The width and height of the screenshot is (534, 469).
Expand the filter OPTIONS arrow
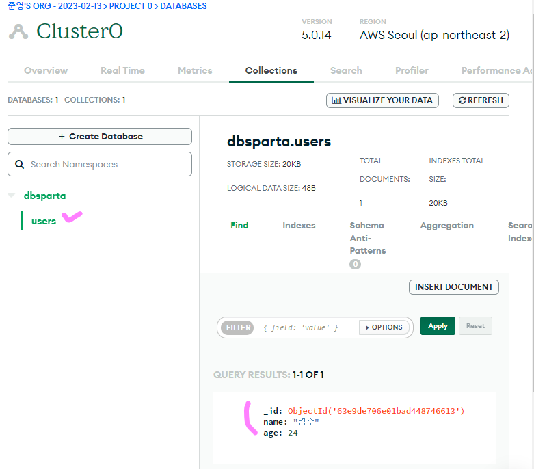click(x=367, y=327)
